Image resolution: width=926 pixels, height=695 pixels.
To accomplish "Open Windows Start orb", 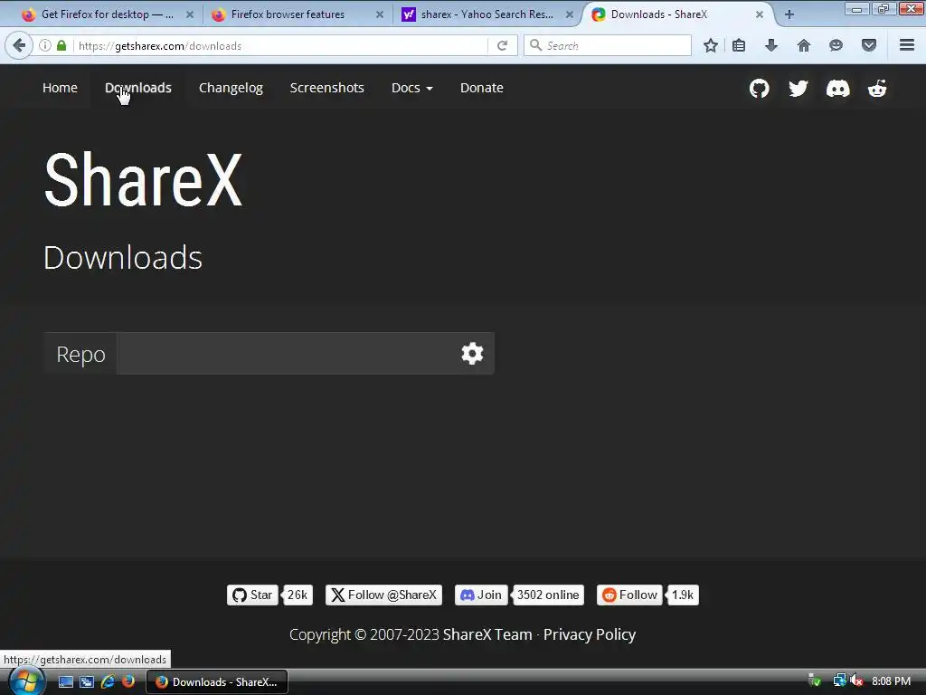I will coord(26,681).
